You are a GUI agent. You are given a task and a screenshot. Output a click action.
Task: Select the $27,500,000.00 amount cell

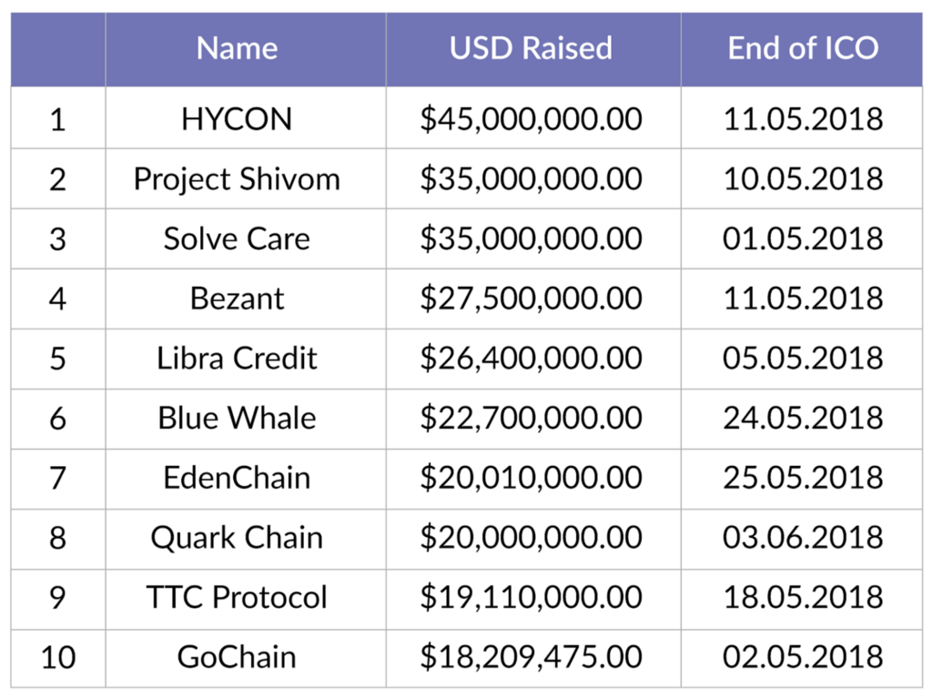click(x=531, y=299)
